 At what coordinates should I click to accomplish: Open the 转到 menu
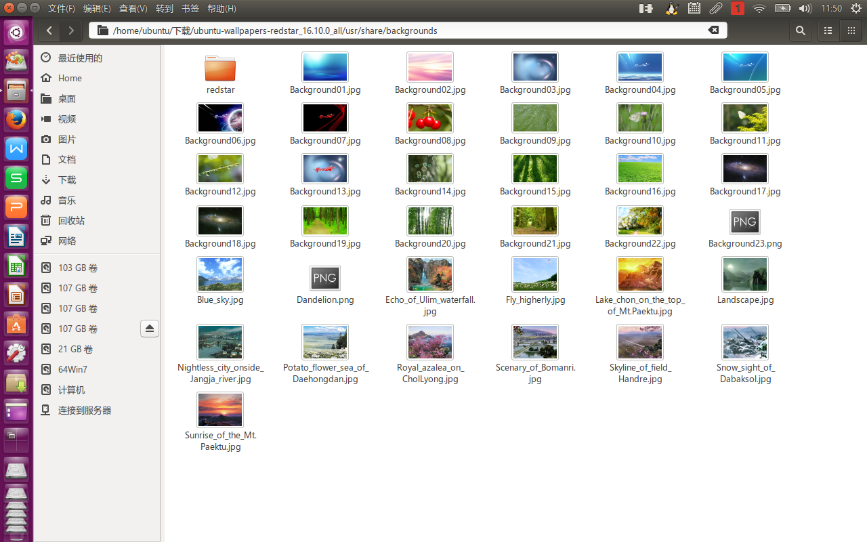165,9
